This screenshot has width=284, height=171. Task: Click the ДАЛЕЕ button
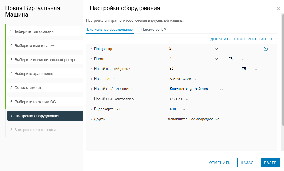tap(270, 163)
